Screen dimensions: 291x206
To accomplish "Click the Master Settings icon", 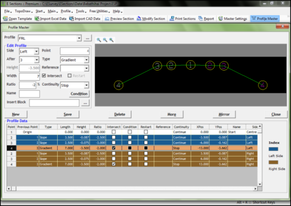I will tap(220, 18).
